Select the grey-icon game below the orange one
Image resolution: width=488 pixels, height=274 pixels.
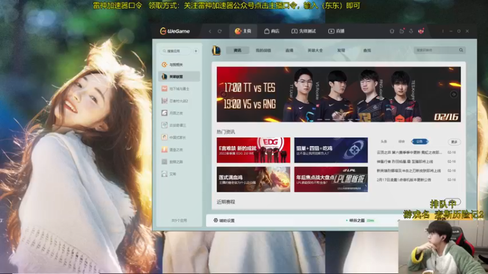(x=179, y=162)
